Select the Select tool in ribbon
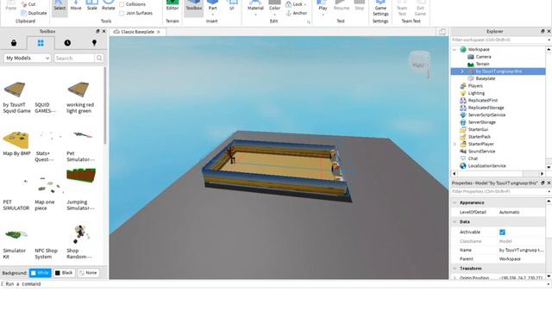This screenshot has height=310, width=552. pos(60,7)
